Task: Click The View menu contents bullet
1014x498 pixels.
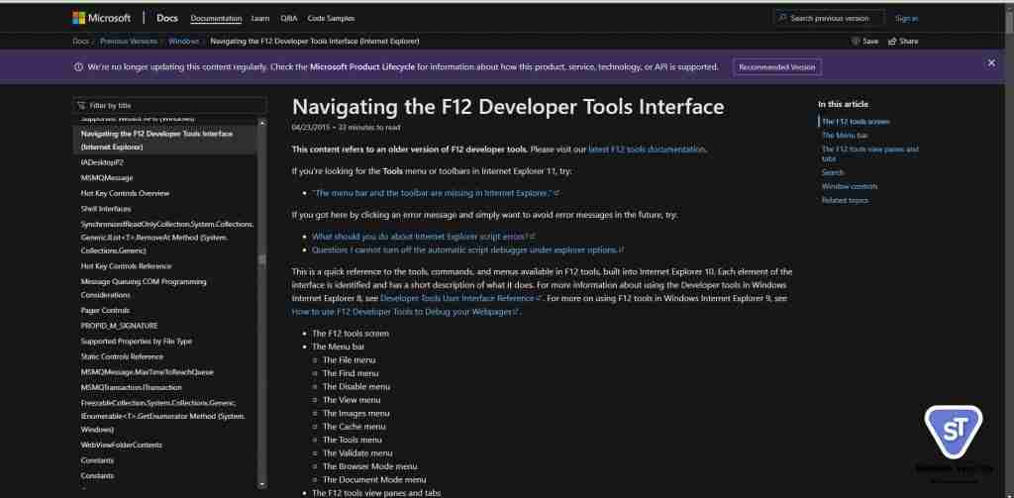Action: click(x=352, y=400)
